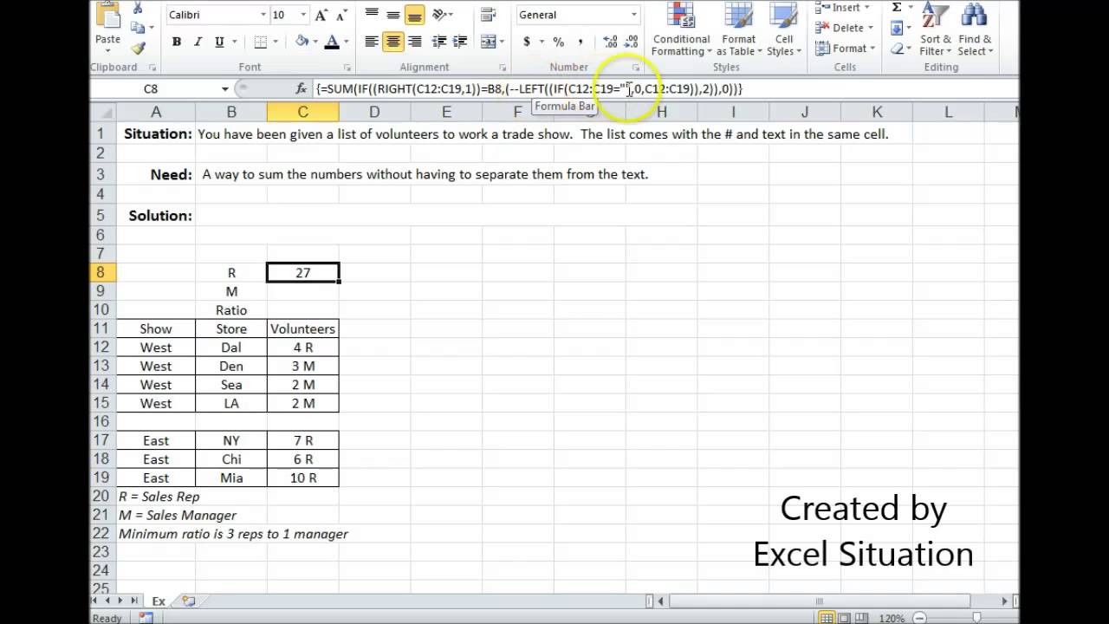Switch to Page Layout view

[844, 618]
